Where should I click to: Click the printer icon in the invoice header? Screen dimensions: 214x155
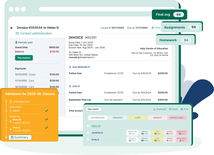153,28
